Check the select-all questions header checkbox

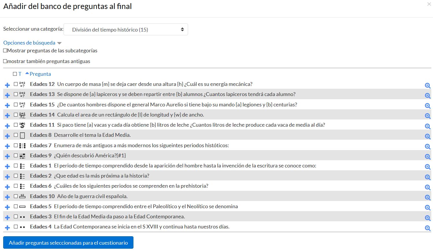[x=15, y=74]
